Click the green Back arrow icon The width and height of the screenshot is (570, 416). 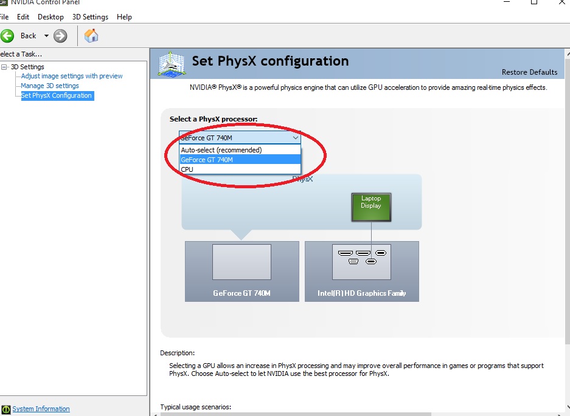(x=7, y=36)
